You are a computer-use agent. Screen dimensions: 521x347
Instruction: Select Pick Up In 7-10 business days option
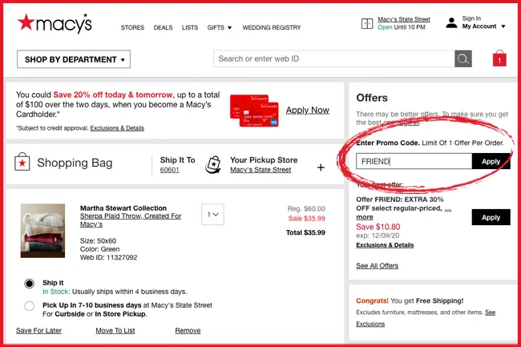coord(30,305)
